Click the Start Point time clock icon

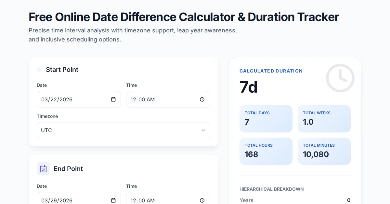202,99
